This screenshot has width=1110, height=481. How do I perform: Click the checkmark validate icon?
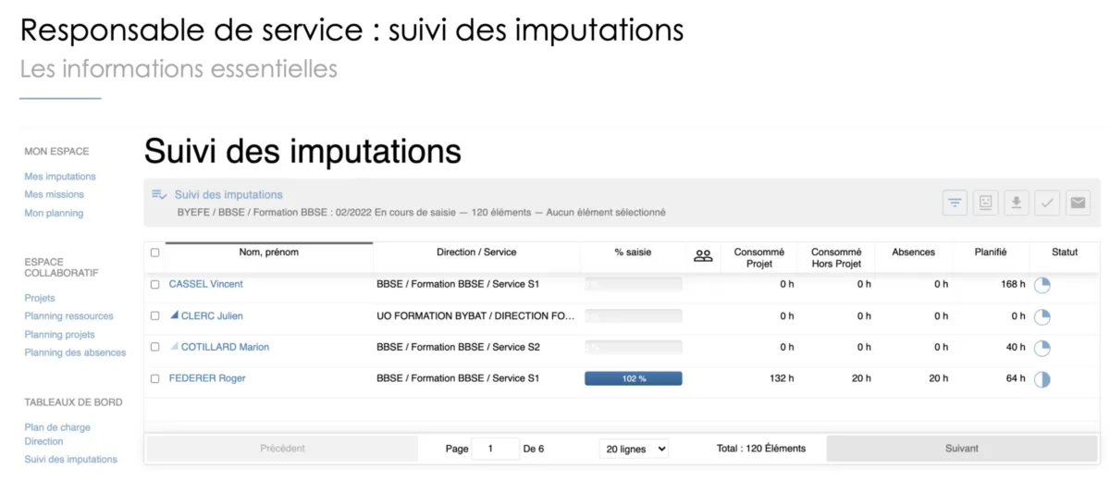pos(1047,203)
